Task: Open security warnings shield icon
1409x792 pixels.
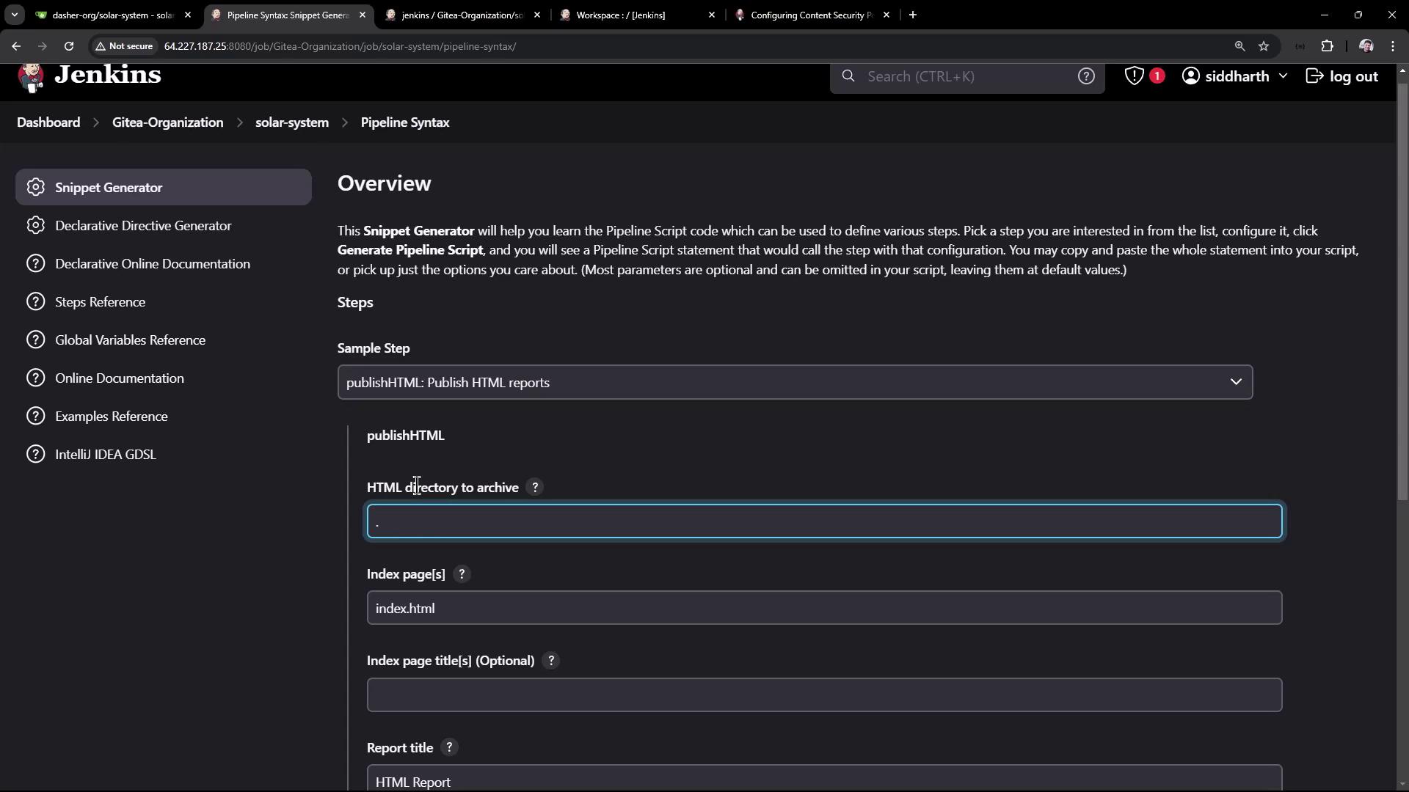Action: click(1135, 76)
